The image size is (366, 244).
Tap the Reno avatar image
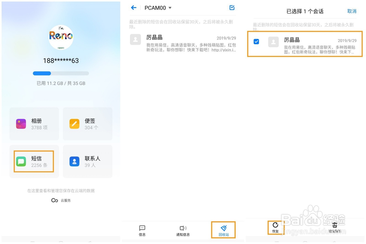(61, 37)
